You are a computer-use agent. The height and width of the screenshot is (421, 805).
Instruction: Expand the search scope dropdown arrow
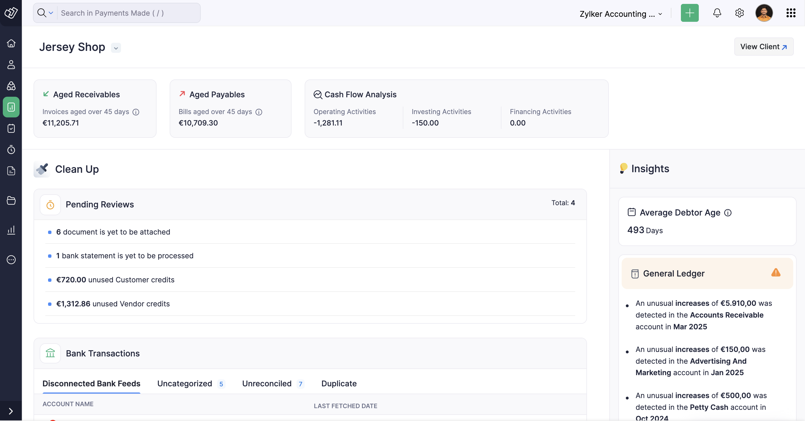[51, 13]
